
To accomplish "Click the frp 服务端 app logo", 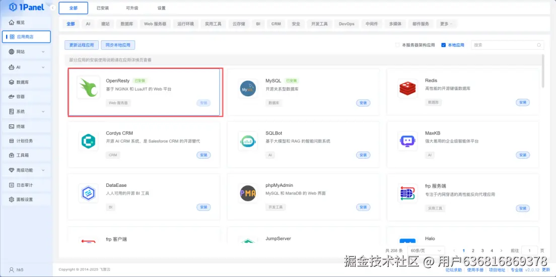I will [407, 193].
